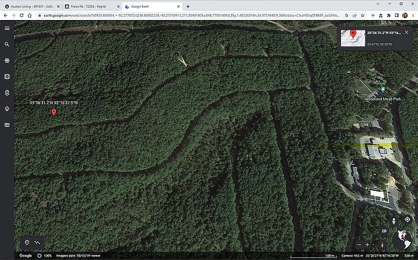
Task: Open the Google Earth search tool
Action: click(x=7, y=45)
